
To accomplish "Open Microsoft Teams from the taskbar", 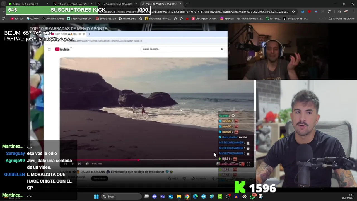I will click(163, 197).
